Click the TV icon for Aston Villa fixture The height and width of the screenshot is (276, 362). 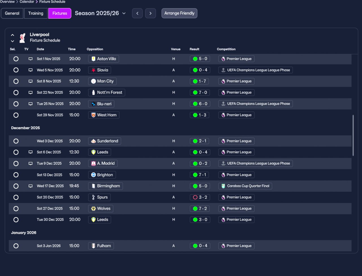tap(31, 59)
